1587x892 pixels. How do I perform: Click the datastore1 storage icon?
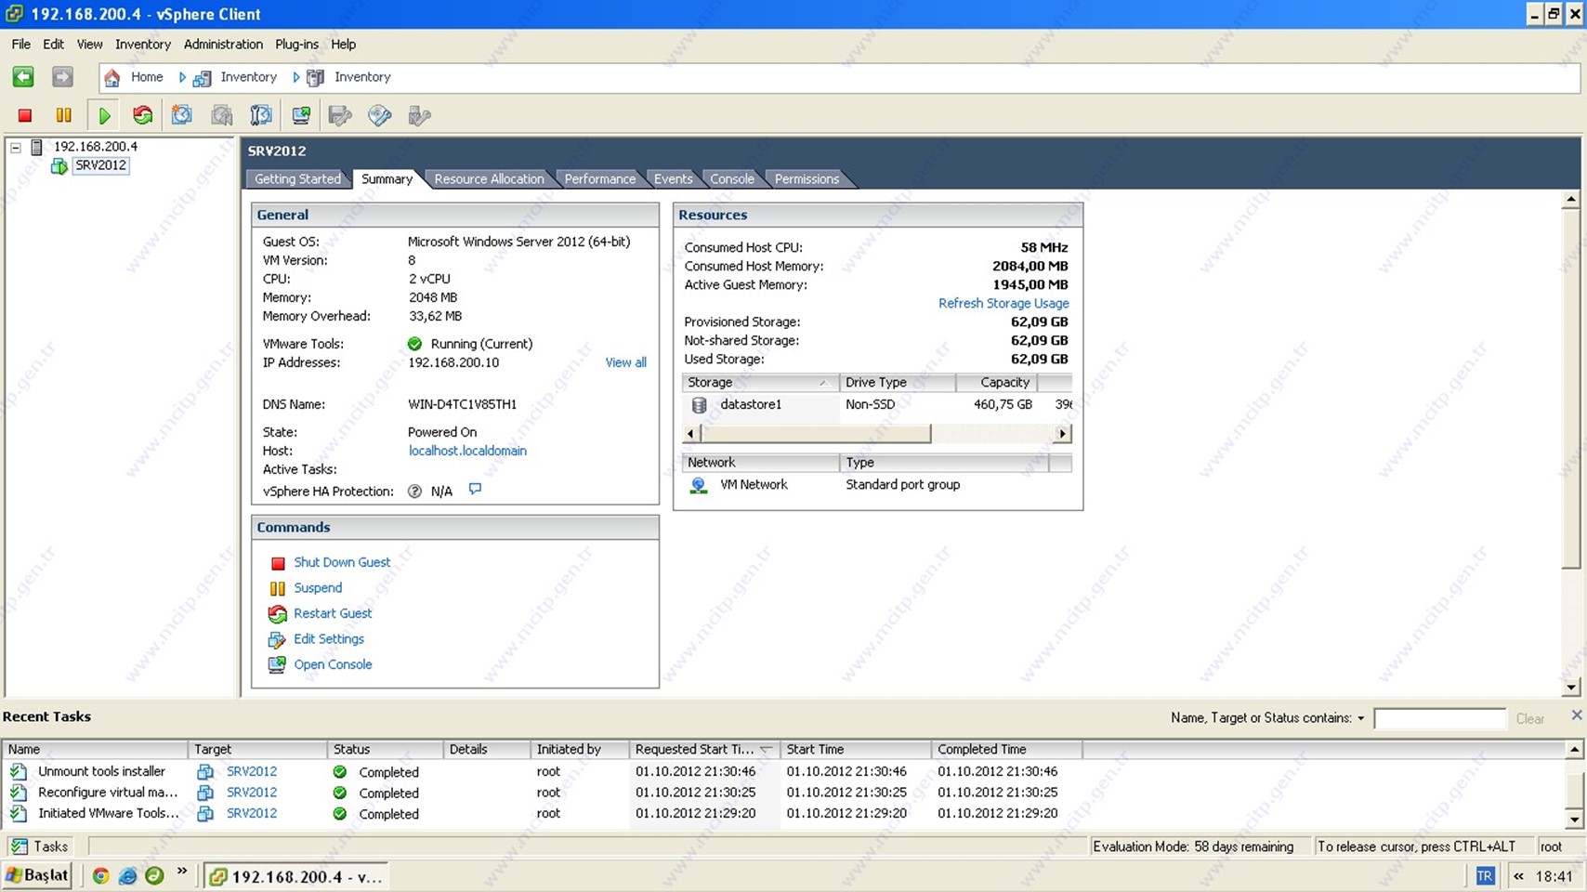700,405
